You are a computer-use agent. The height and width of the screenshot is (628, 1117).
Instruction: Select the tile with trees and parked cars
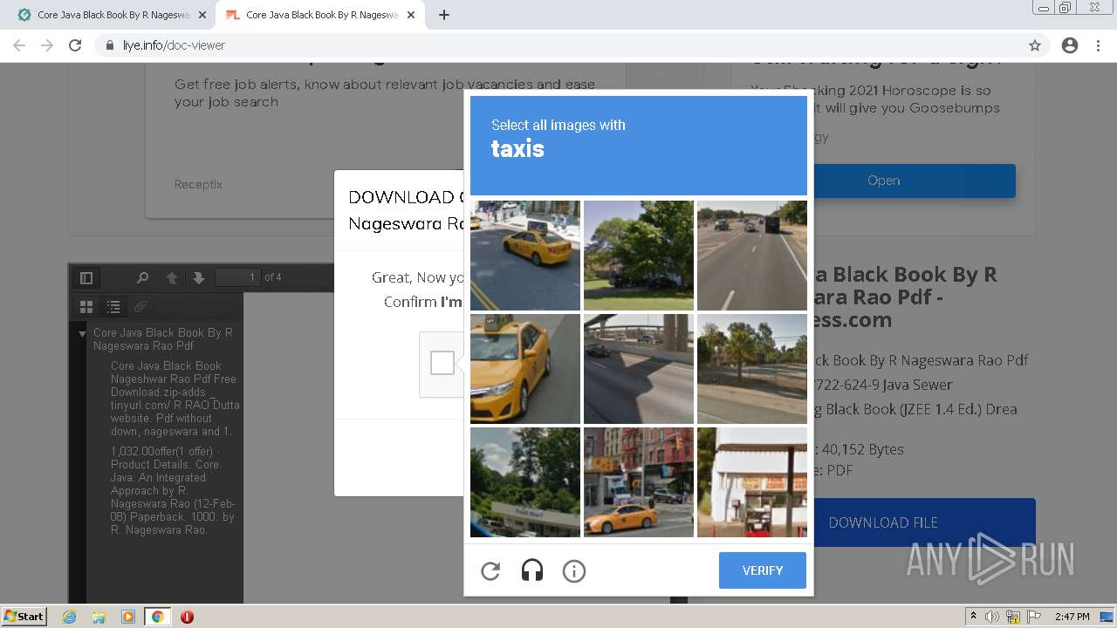pos(639,256)
